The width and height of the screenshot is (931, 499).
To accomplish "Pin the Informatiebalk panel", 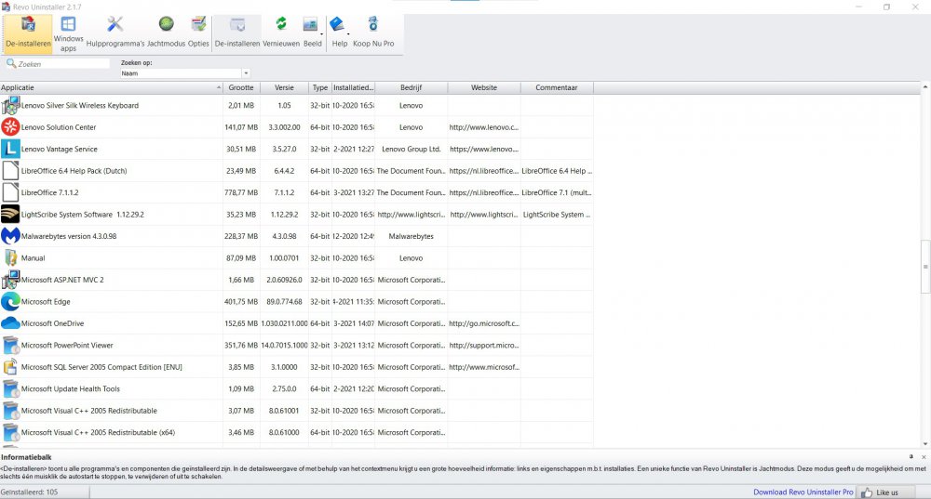I will [x=911, y=457].
